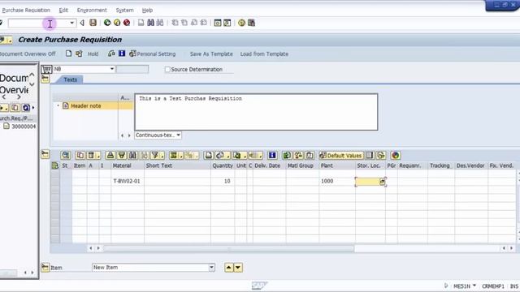Click Document Overview Off button
The height and width of the screenshot is (292, 520).
point(28,54)
